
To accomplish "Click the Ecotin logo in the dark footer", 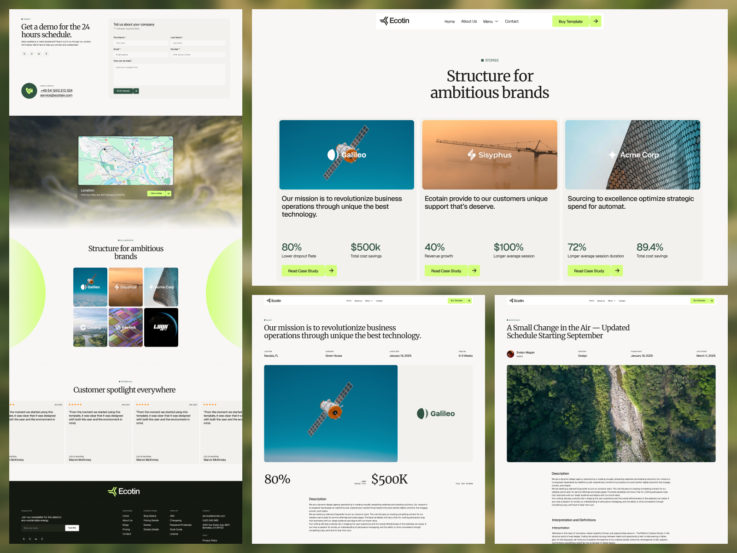I will (123, 491).
